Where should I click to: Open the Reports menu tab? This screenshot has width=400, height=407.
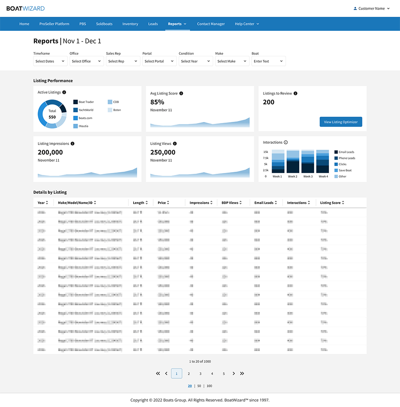pos(177,24)
